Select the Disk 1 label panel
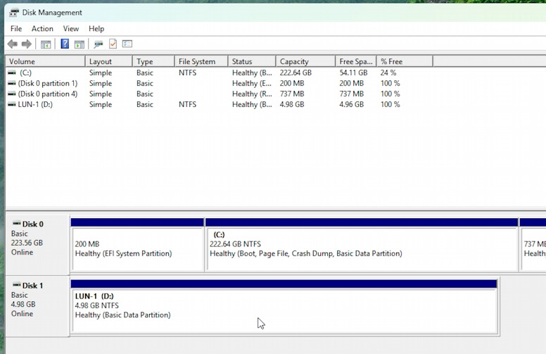 pyautogui.click(x=37, y=306)
